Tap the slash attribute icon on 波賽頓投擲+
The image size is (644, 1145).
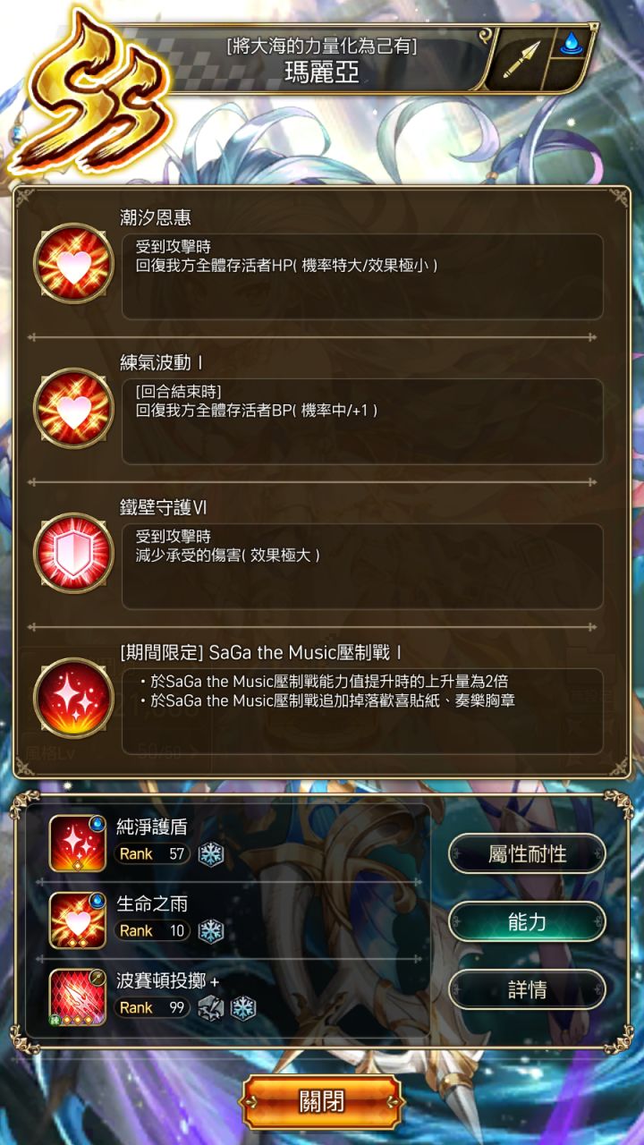pos(210,1008)
